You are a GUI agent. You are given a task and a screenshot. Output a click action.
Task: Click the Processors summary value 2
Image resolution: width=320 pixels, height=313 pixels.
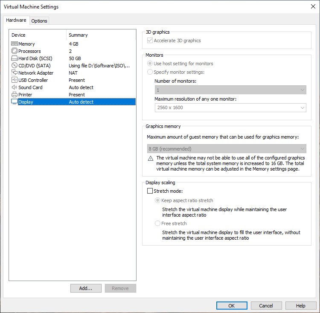pyautogui.click(x=70, y=51)
